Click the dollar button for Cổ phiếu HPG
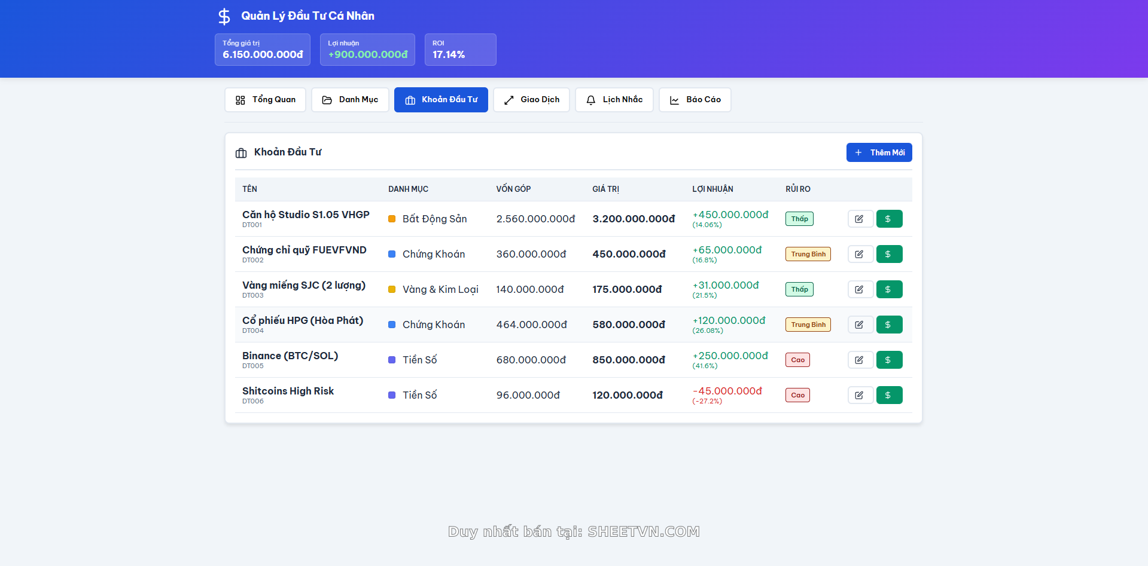This screenshot has width=1148, height=566. click(889, 325)
